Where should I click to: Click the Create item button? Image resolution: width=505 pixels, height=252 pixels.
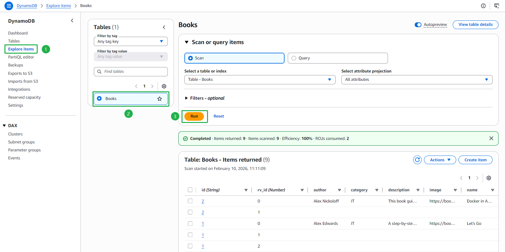click(x=475, y=160)
